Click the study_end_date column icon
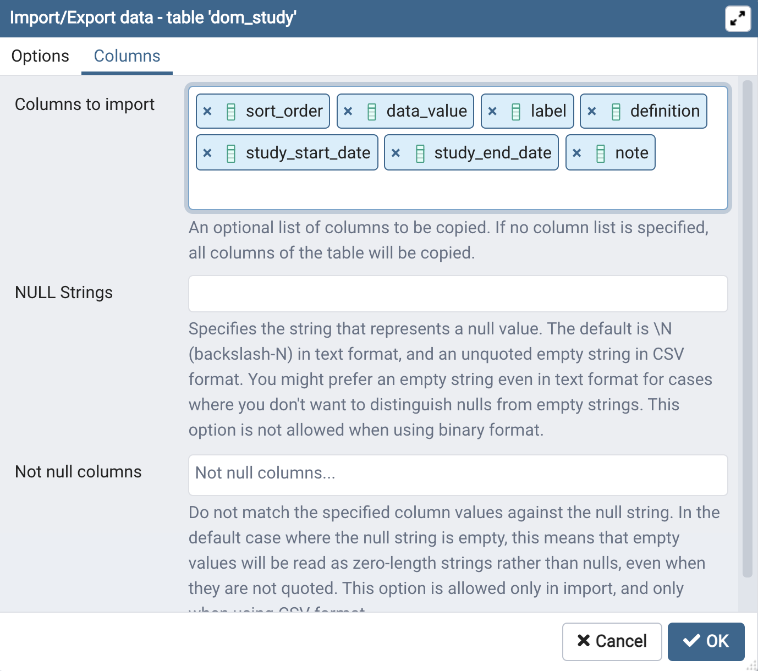This screenshot has width=758, height=671. click(x=420, y=153)
